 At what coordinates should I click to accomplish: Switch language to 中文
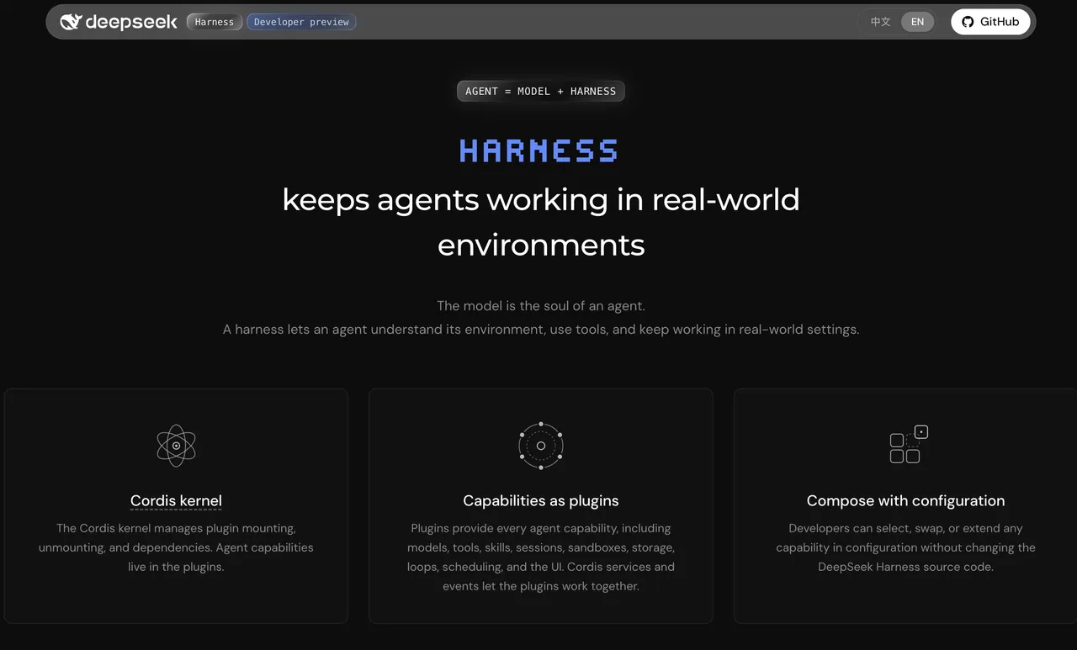880,22
